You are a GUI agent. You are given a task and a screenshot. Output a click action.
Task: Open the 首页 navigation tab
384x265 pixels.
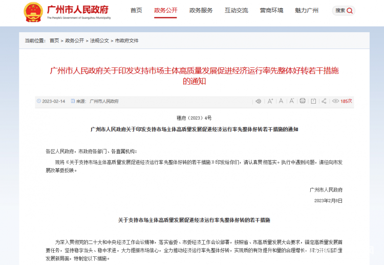(x=136, y=10)
